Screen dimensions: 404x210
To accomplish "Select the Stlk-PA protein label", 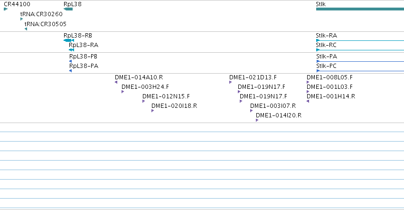I will (x=327, y=56).
